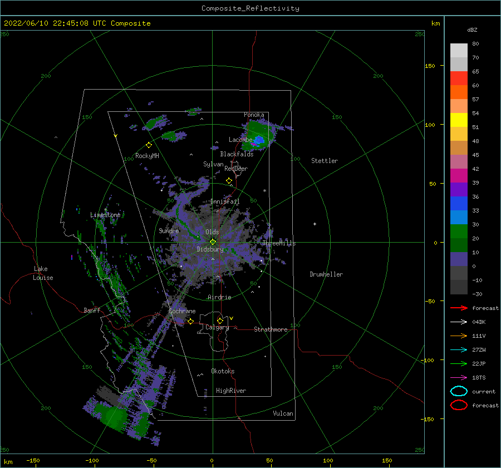This screenshot has height=468, width=501.
Task: Click the red forecast ellipse symbol
Action: click(x=459, y=405)
